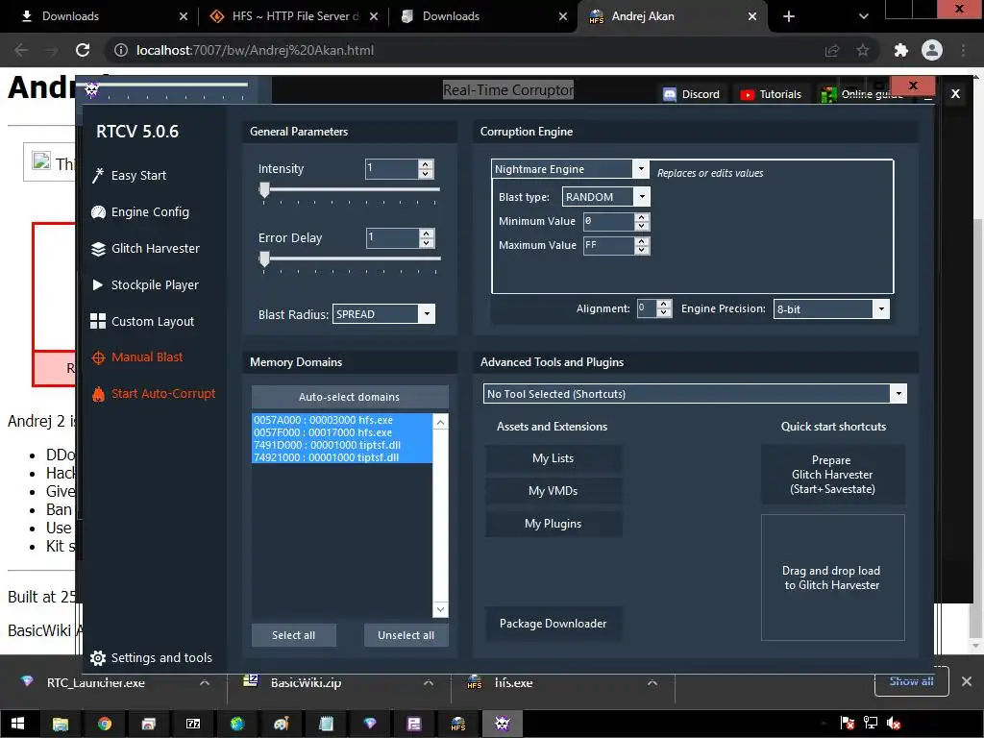The height and width of the screenshot is (738, 984).
Task: Increase the Alignment stepper
Action: [664, 305]
